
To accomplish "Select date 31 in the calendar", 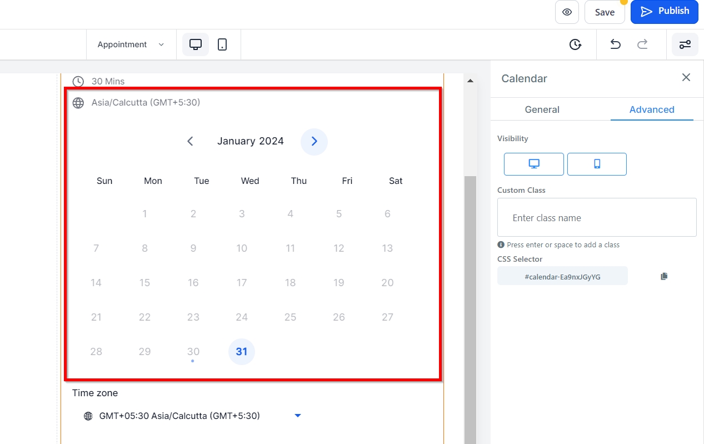I will [x=242, y=352].
